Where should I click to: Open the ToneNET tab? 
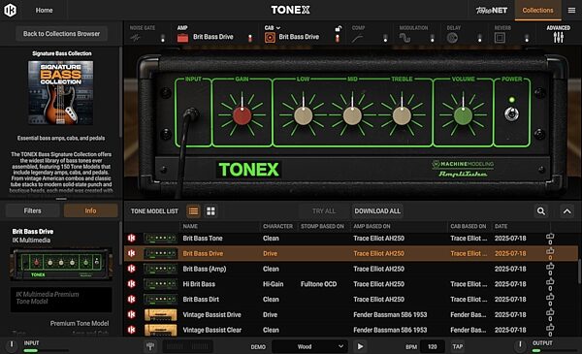pyautogui.click(x=492, y=11)
